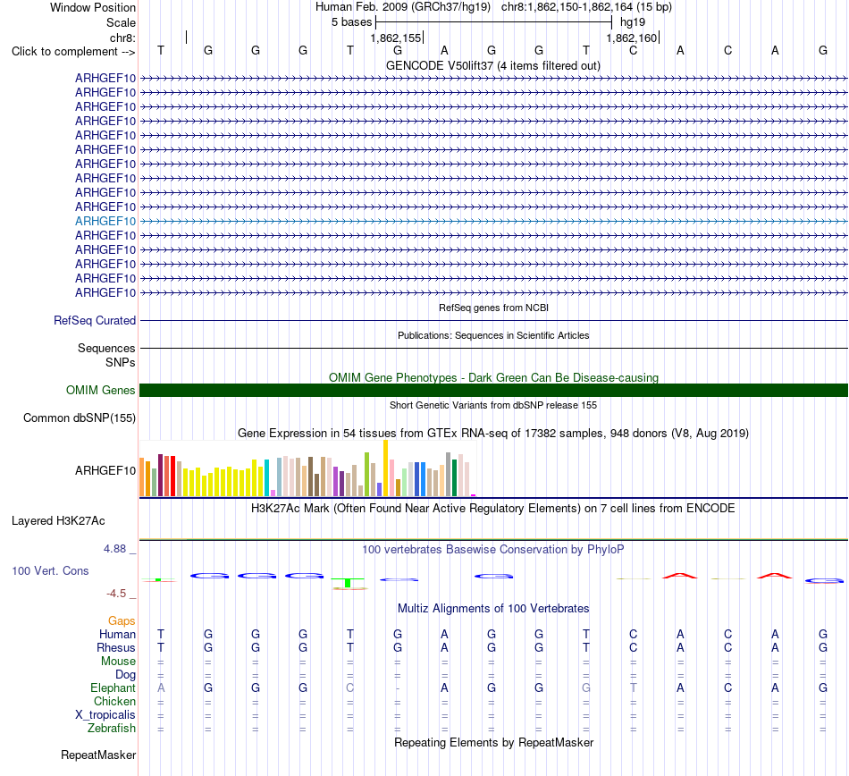Viewport: 849px width, 776px height.
Task: Click the 'chr8:' ruler label
Action: tap(122, 38)
